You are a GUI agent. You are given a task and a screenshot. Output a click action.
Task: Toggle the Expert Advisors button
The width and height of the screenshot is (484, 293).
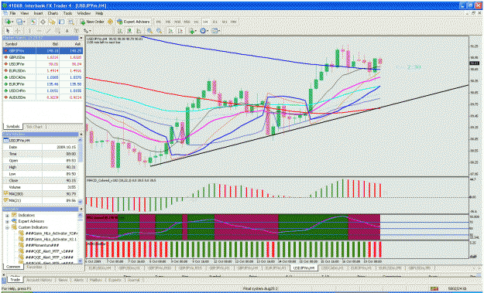(133, 22)
